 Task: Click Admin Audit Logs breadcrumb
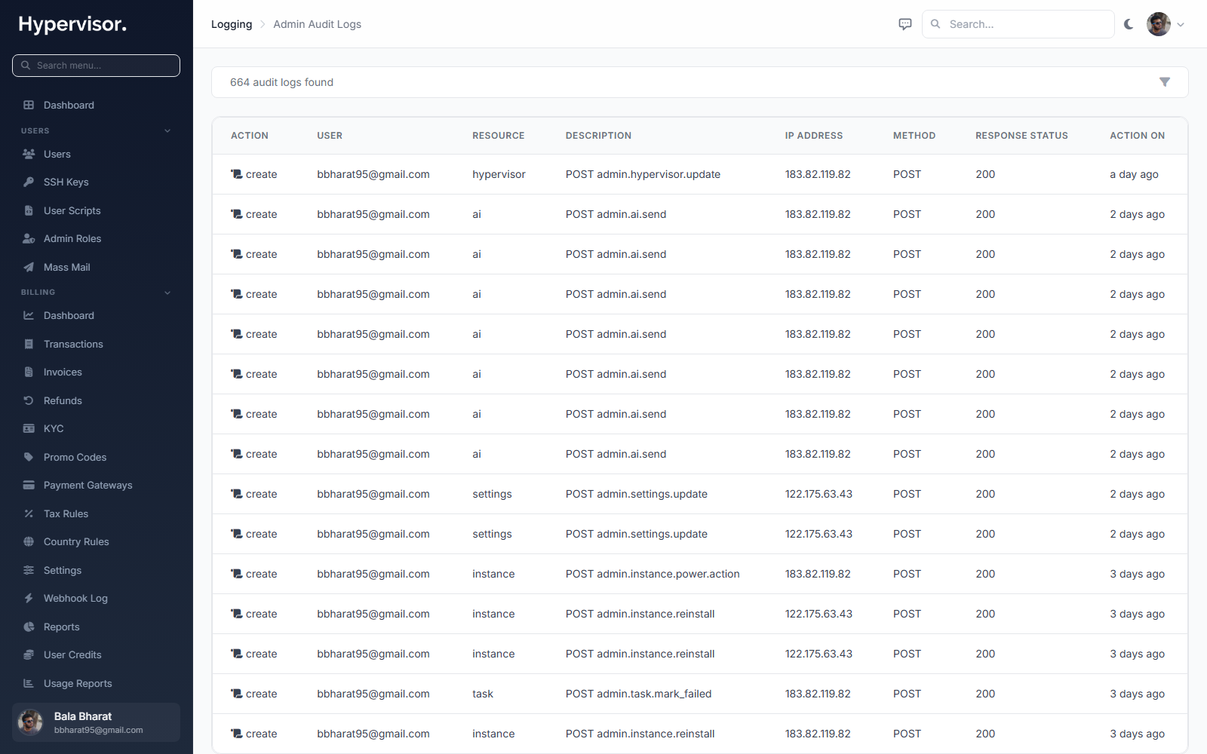(317, 24)
